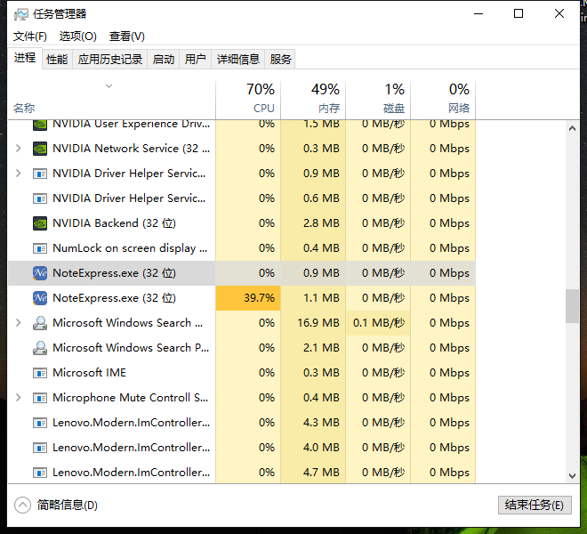Image resolution: width=587 pixels, height=534 pixels.
Task: Click icon of NoteExpress.exe using 39.7% CPU
Action: tap(40, 298)
